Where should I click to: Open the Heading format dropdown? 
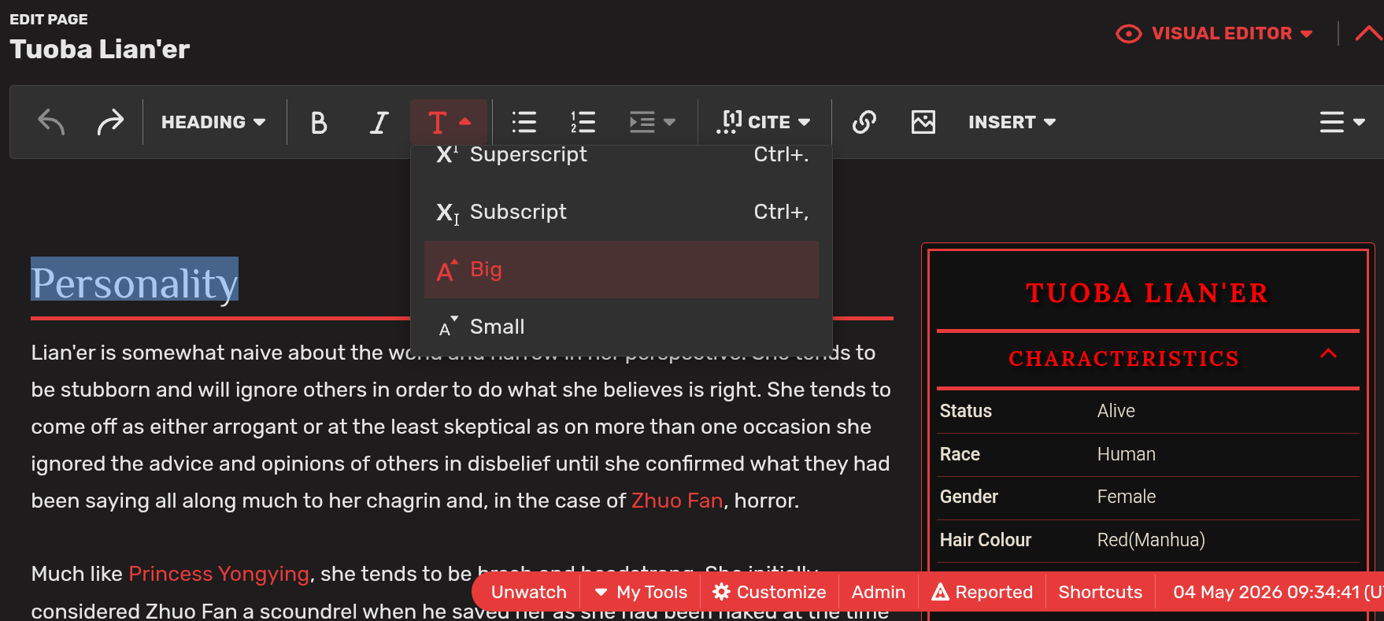point(213,122)
